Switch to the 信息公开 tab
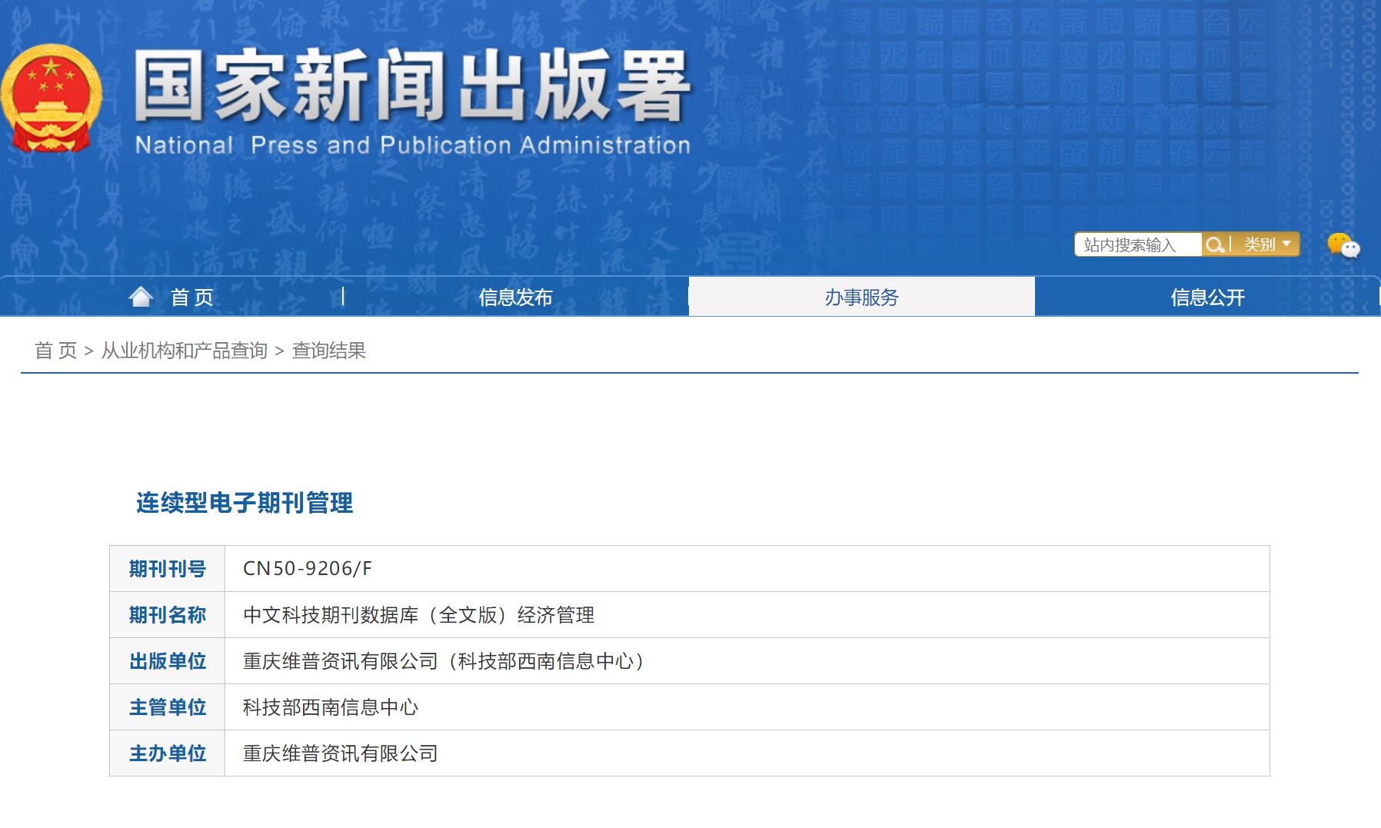This screenshot has height=828, width=1381. click(1208, 296)
